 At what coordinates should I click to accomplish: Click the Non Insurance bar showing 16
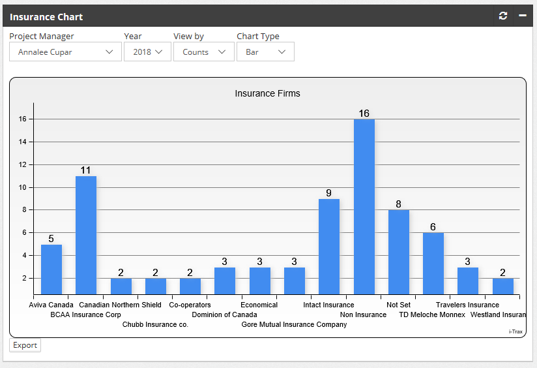click(364, 207)
